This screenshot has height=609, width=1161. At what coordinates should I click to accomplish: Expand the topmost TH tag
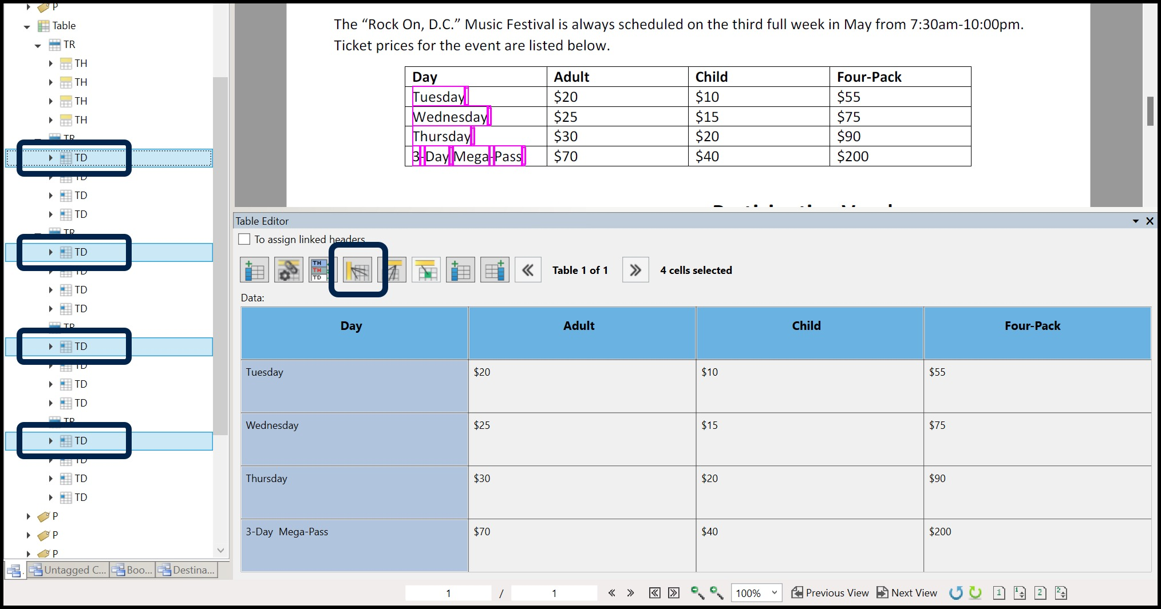(x=50, y=63)
